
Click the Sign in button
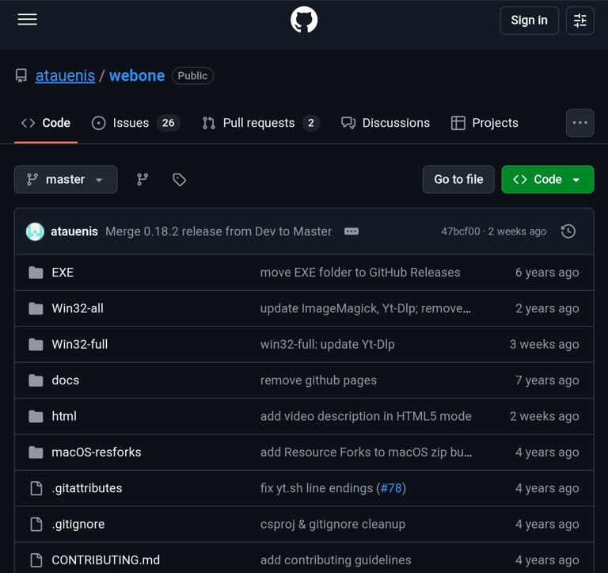(x=529, y=20)
